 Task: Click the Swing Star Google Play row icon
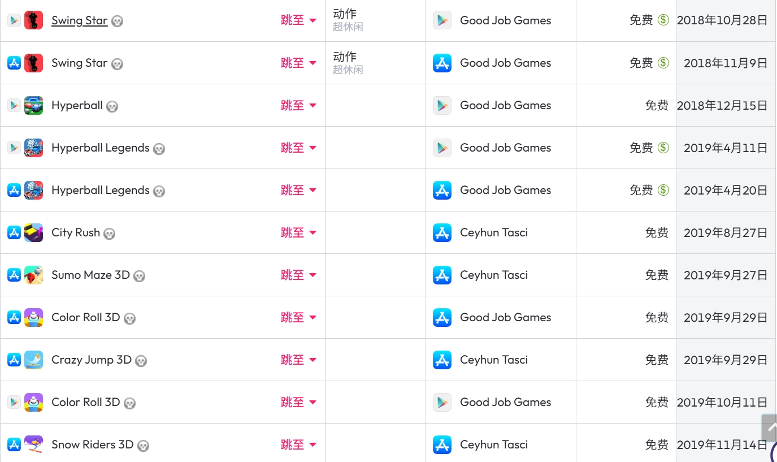[14, 20]
